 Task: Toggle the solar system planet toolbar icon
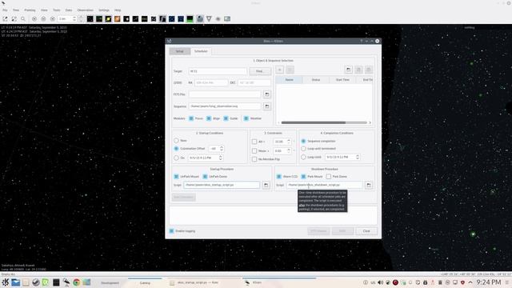[x=108, y=19]
